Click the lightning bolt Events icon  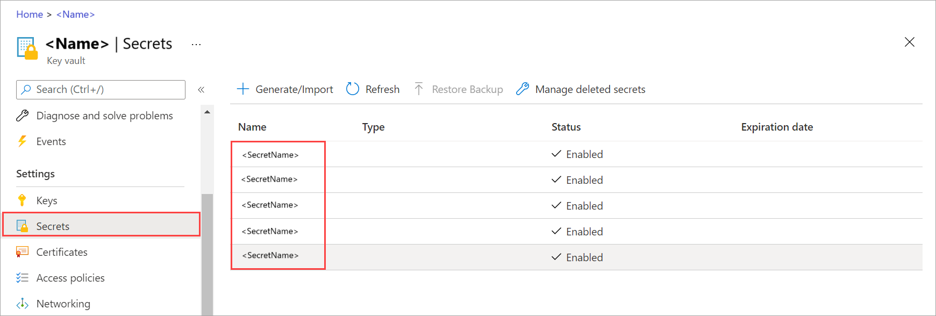22,141
